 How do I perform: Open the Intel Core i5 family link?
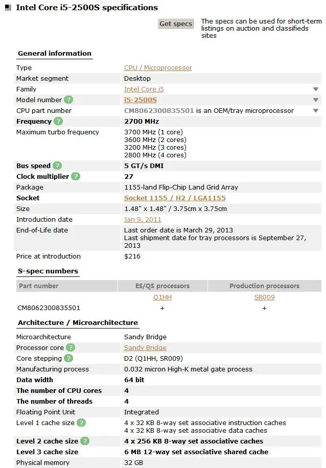click(144, 89)
